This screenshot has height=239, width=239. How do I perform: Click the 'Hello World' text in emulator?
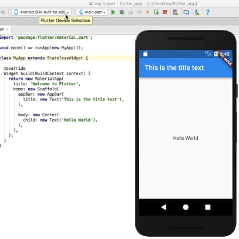click(186, 138)
